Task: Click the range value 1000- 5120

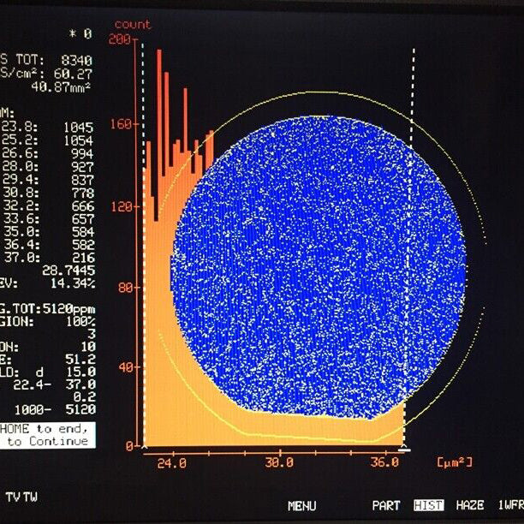Action: (x=55, y=410)
